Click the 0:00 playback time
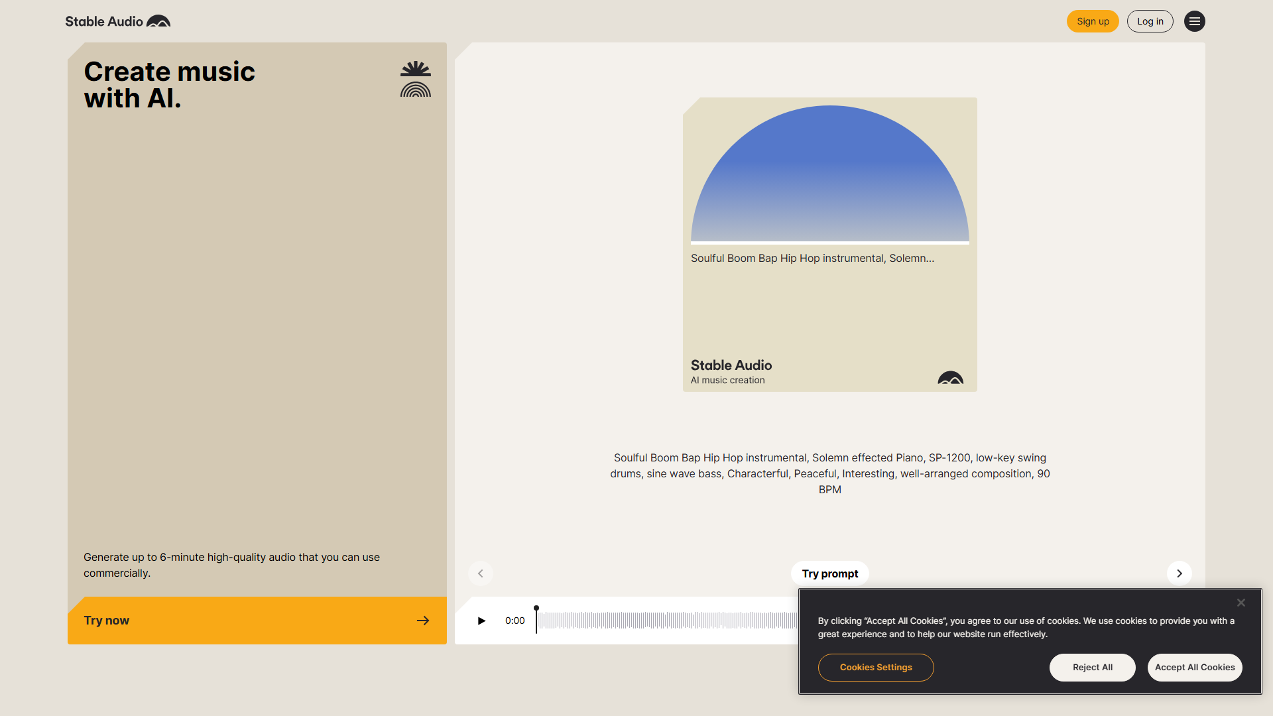The height and width of the screenshot is (716, 1273). (515, 621)
